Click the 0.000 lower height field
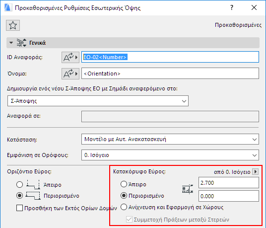266x228 pixels. pos(229,196)
